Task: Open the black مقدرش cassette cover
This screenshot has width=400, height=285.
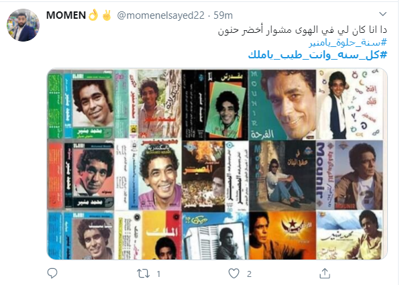Action: pyautogui.click(x=215, y=105)
